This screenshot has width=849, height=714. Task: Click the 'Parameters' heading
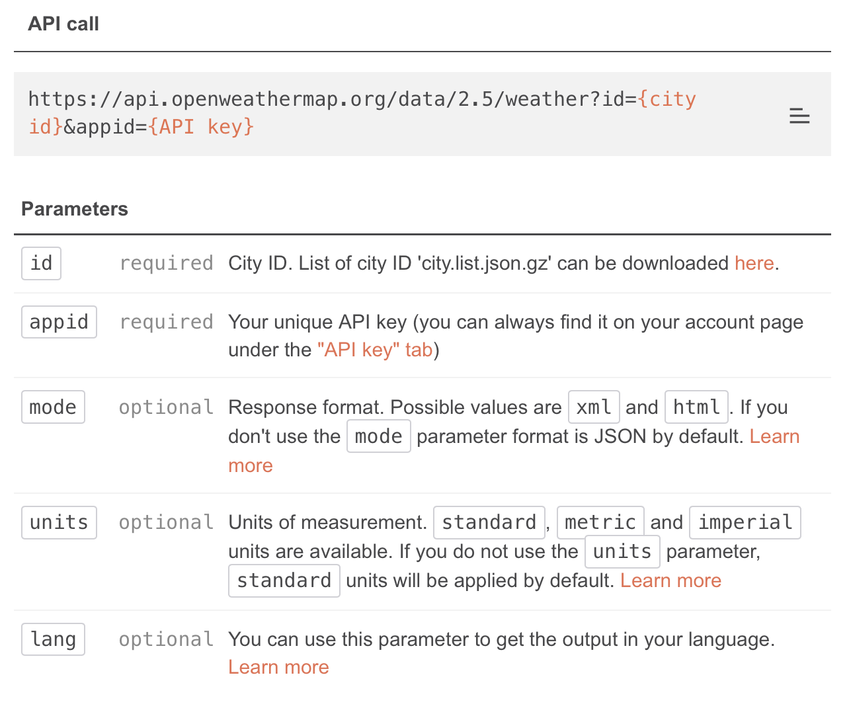pos(75,209)
